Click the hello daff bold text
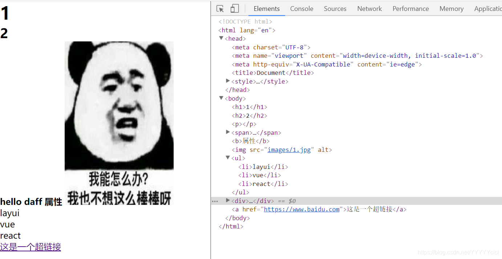The width and height of the screenshot is (502, 259). coord(21,202)
